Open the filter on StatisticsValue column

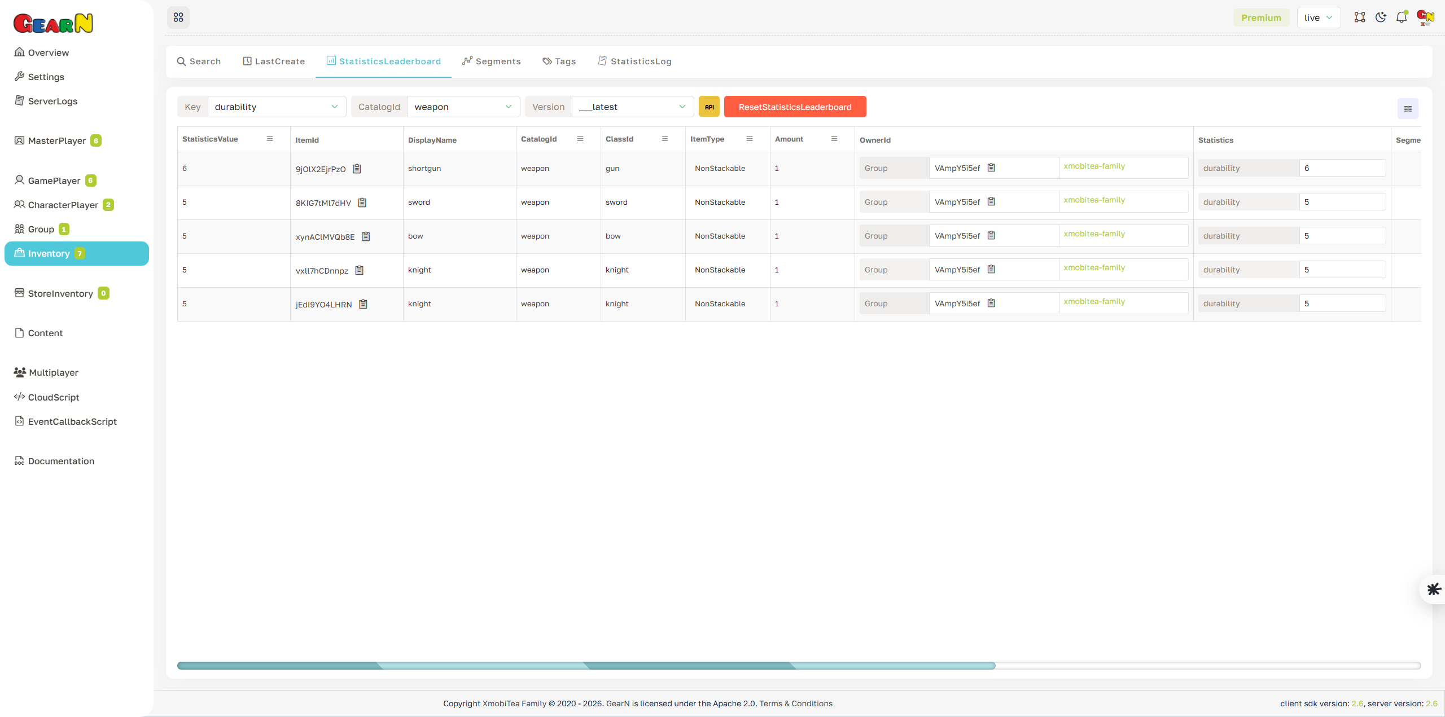(x=270, y=139)
